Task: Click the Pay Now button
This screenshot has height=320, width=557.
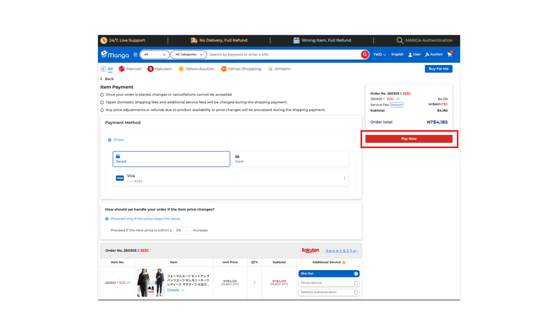Action: tap(408, 139)
